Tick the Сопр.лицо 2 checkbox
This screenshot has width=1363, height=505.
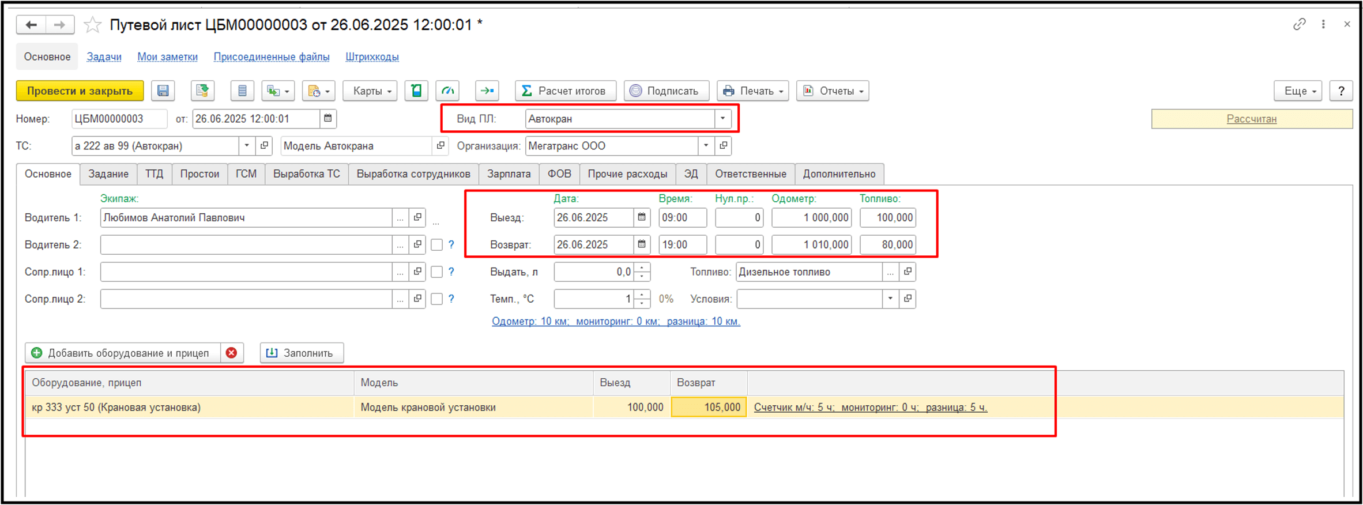tap(437, 299)
